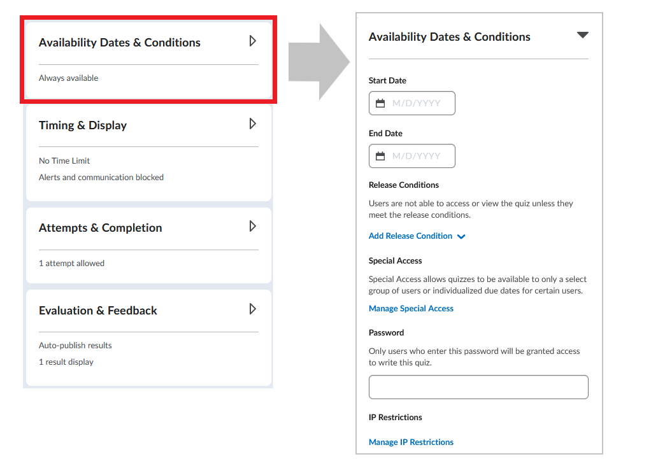Expand Evaluation & Feedback section arrow

point(252,309)
